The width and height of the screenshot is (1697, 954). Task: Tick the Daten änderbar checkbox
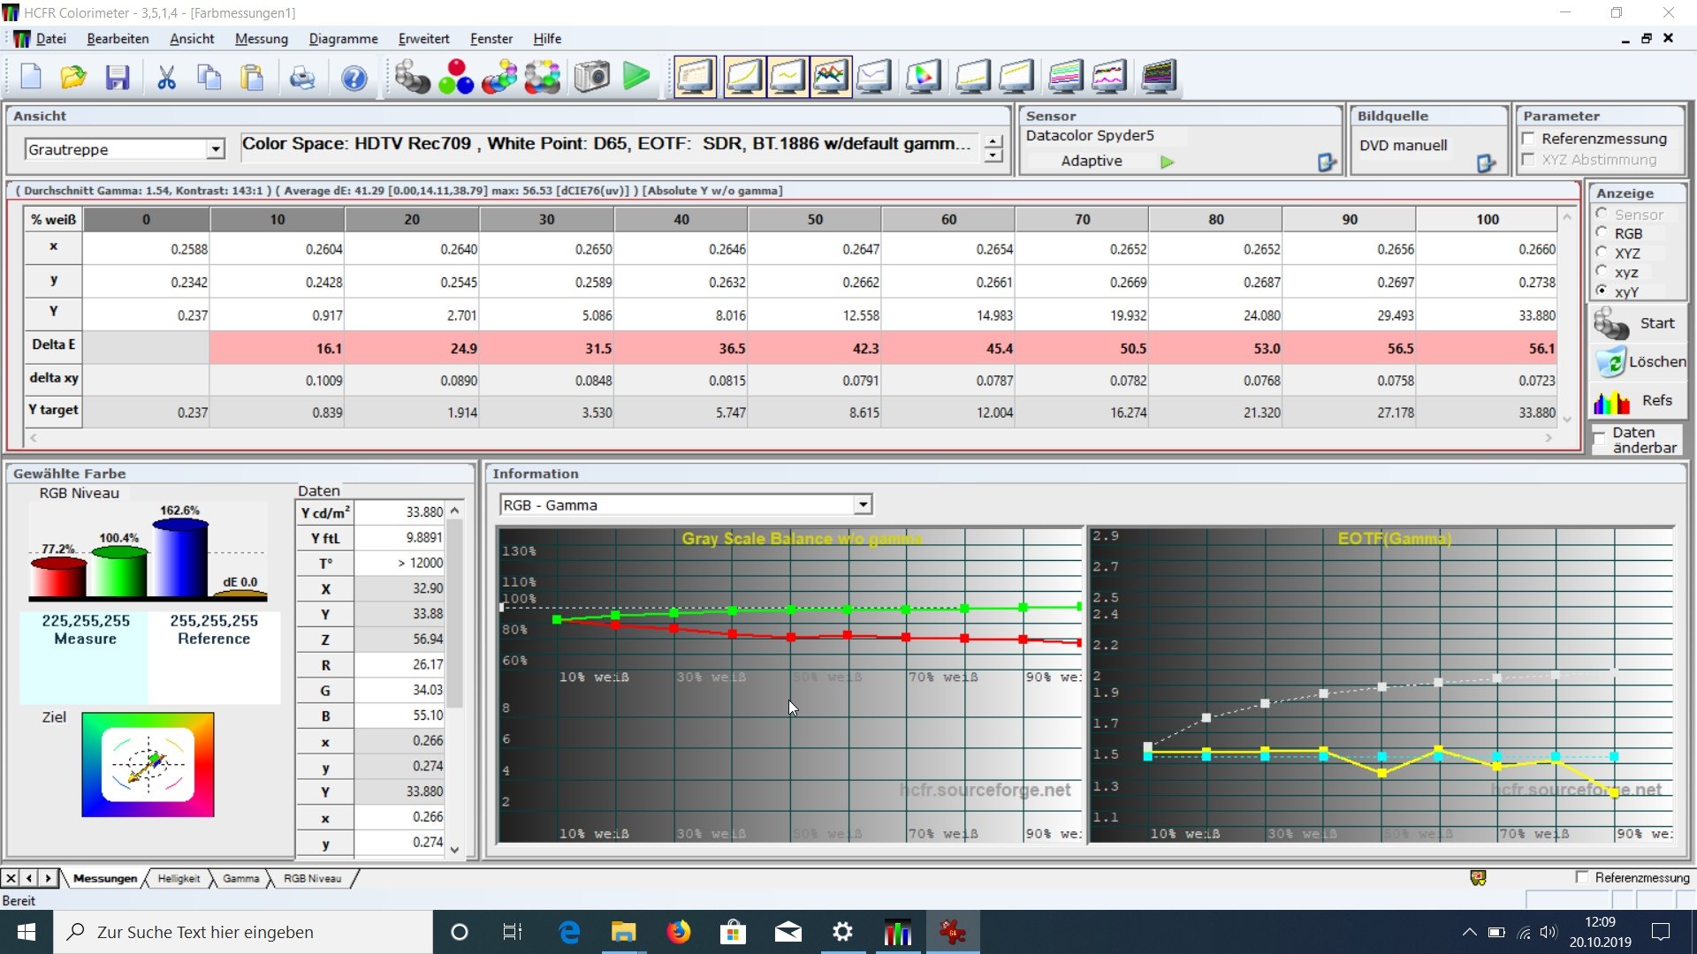tap(1600, 439)
